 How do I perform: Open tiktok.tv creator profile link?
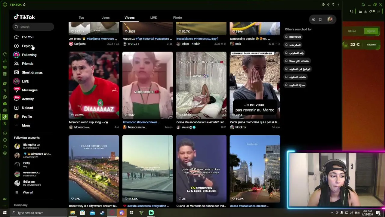pyautogui.click(x=240, y=127)
